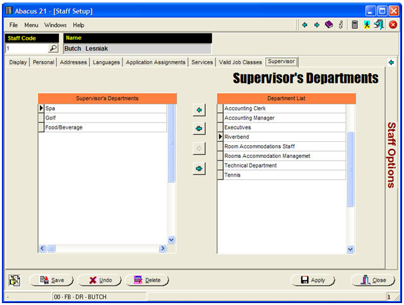Select the Tennis row in Department List
The image size is (404, 305).
point(281,175)
